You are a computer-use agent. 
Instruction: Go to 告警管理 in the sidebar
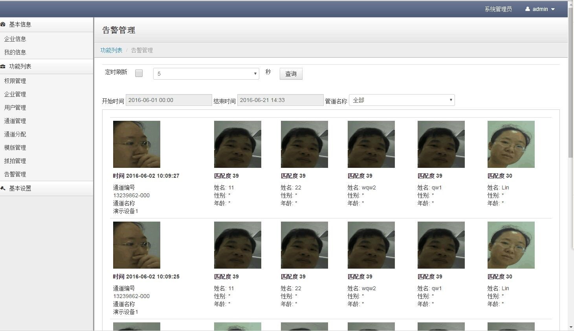[15, 174]
